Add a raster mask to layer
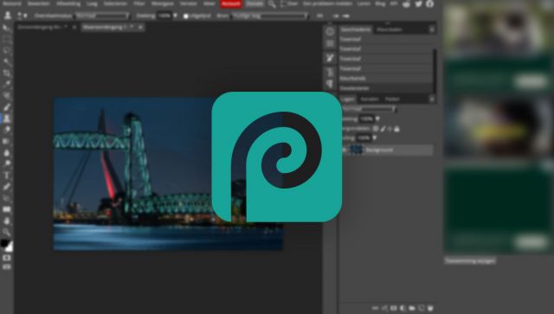This screenshot has height=314, width=554. pyautogui.click(x=393, y=308)
